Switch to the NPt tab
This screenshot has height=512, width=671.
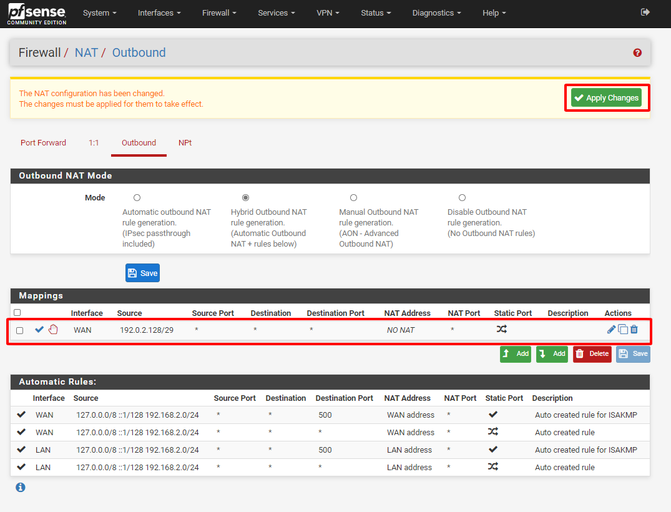click(185, 142)
